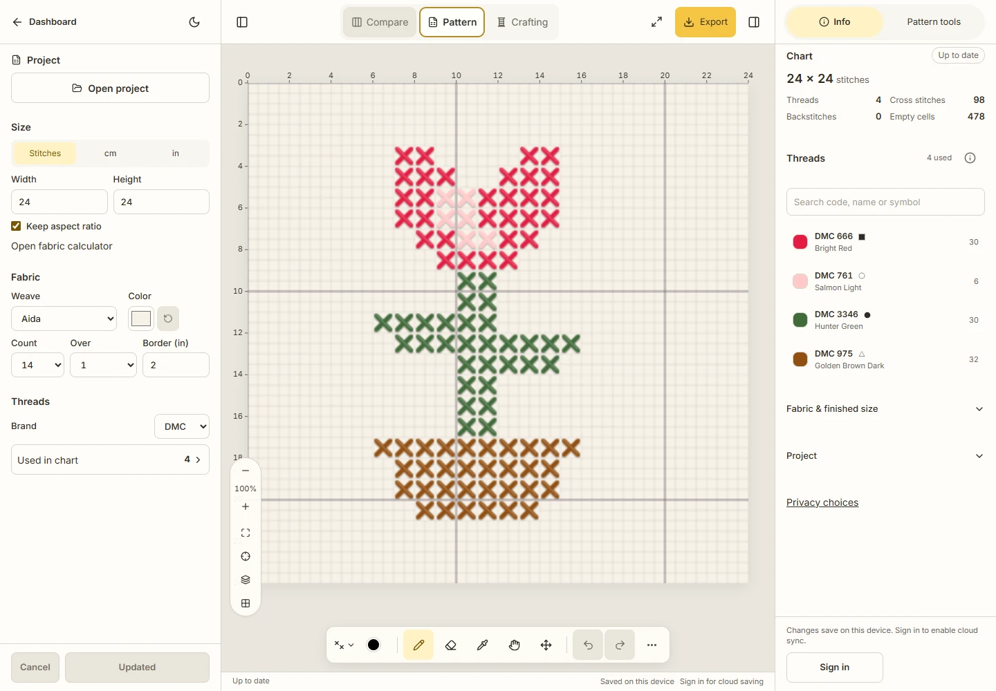Enter fullscreen with the expand arrows icon
The width and height of the screenshot is (996, 691).
[656, 22]
